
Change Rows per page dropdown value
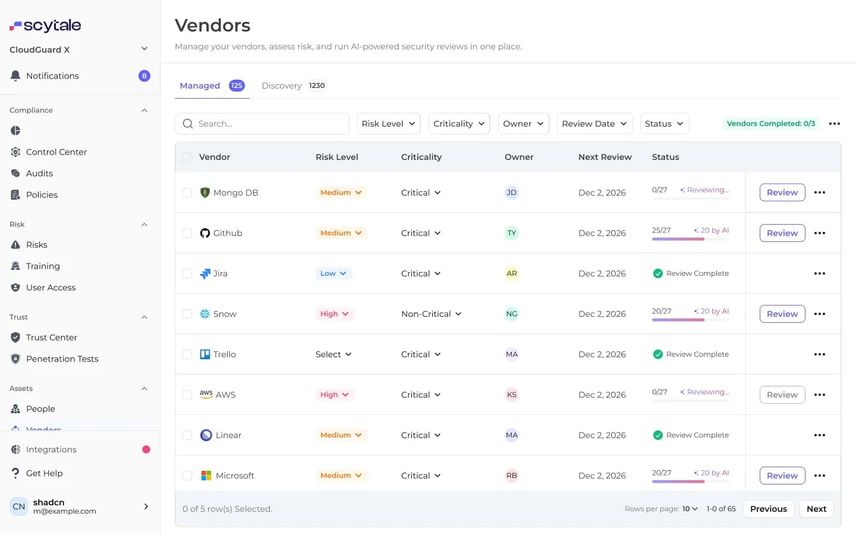[690, 509]
